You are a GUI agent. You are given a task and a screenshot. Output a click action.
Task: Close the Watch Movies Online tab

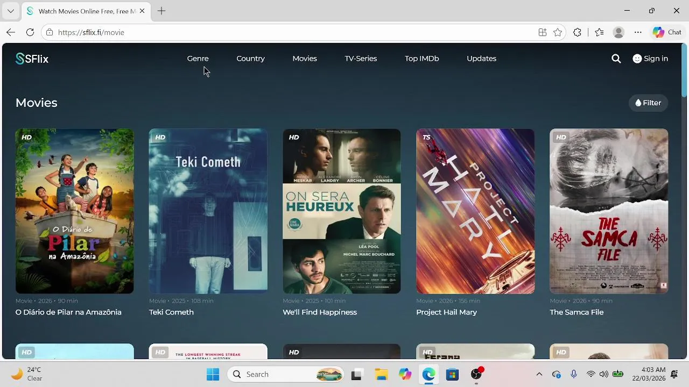(142, 11)
